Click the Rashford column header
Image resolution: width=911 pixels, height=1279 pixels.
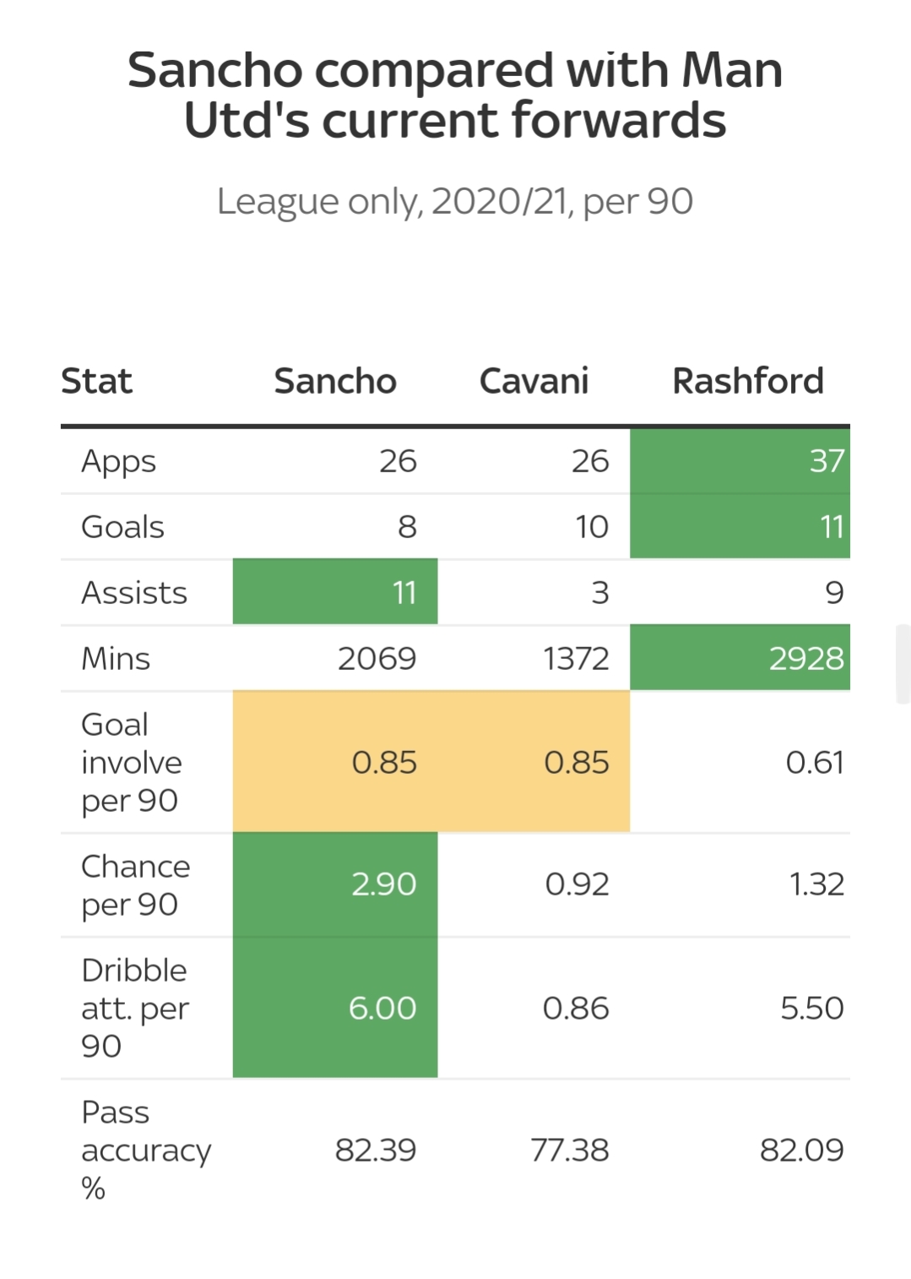click(747, 381)
